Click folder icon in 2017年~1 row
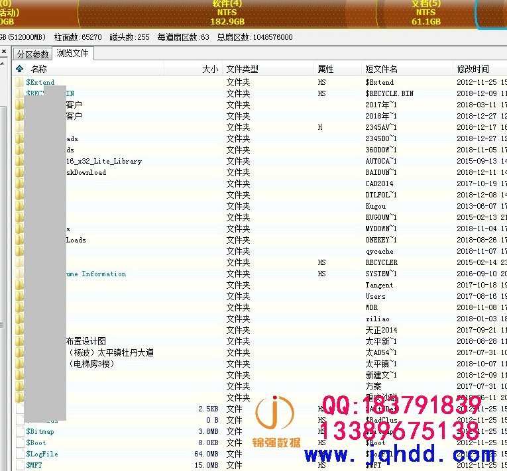The image size is (507, 471). pyautogui.click(x=19, y=105)
